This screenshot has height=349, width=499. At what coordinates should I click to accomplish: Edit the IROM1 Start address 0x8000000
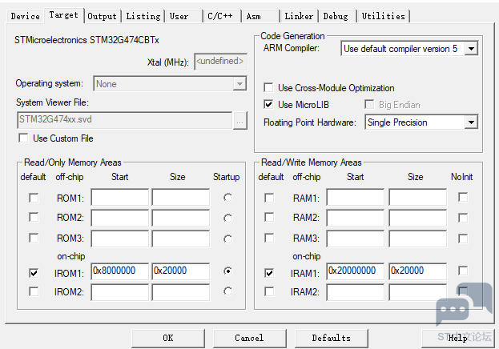[x=119, y=271]
